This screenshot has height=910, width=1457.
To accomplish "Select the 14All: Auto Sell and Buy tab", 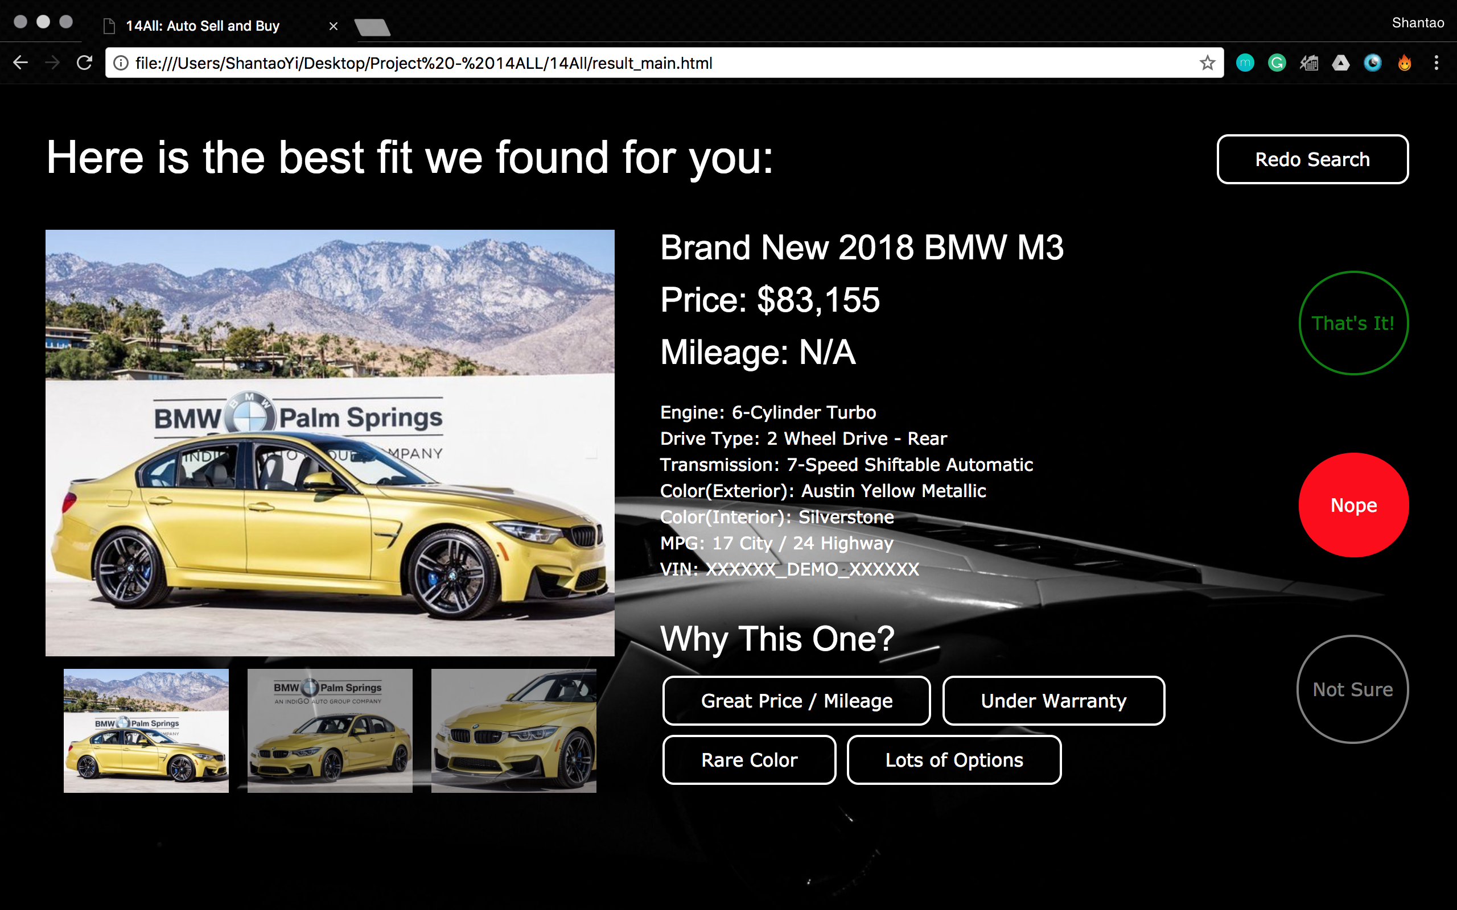I will pyautogui.click(x=202, y=26).
